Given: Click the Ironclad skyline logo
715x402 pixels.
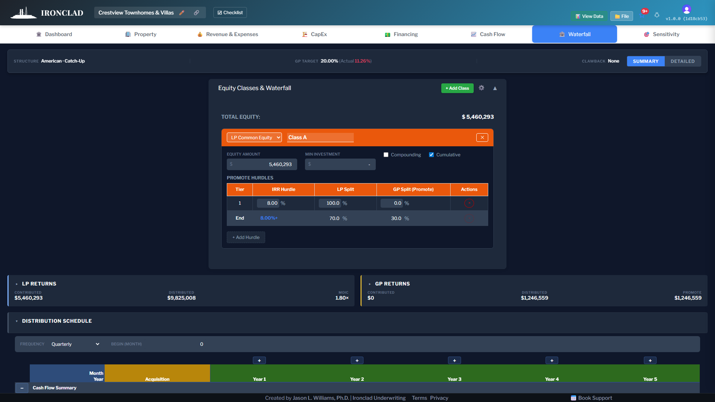Looking at the screenshot, I should [x=23, y=13].
